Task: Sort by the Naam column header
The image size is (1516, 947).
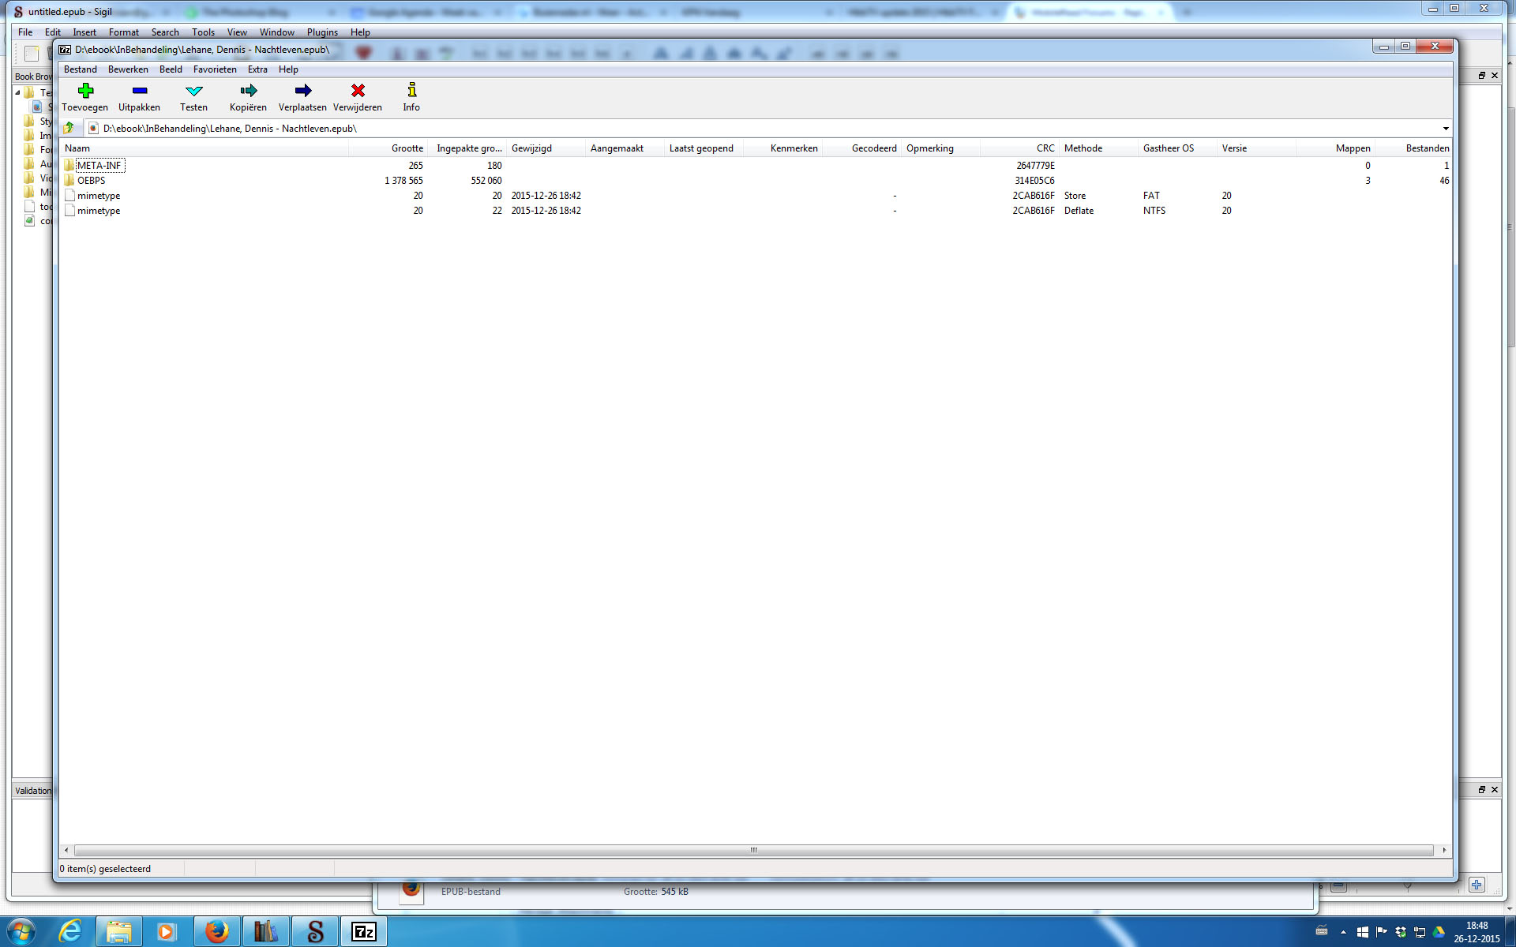Action: point(77,148)
